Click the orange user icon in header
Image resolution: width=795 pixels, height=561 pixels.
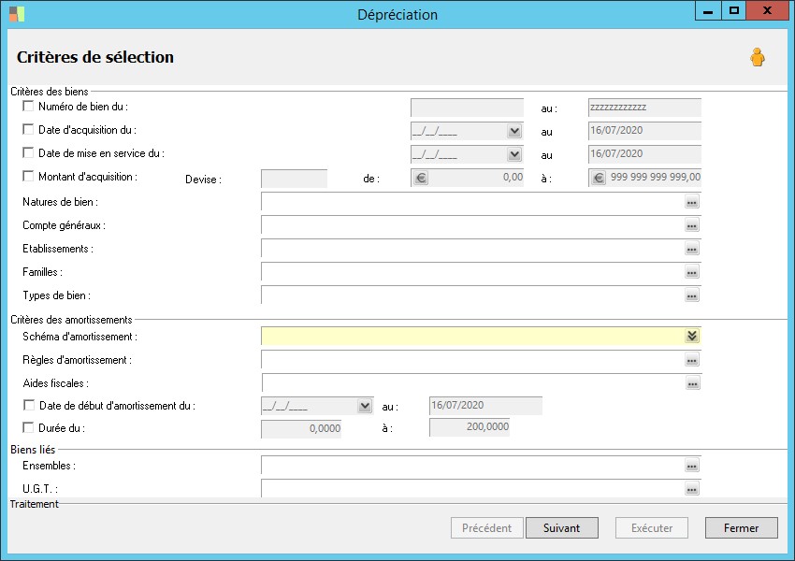coord(757,58)
